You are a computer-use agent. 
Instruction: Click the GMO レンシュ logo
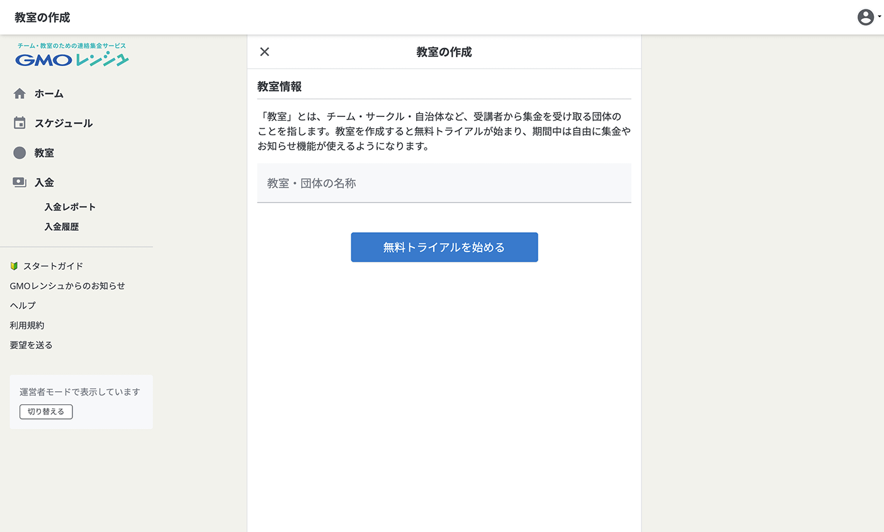pyautogui.click(x=72, y=55)
